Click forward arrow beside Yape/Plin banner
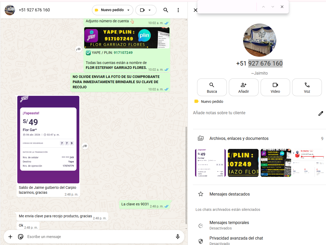The width and height of the screenshot is (326, 245). pos(78,49)
